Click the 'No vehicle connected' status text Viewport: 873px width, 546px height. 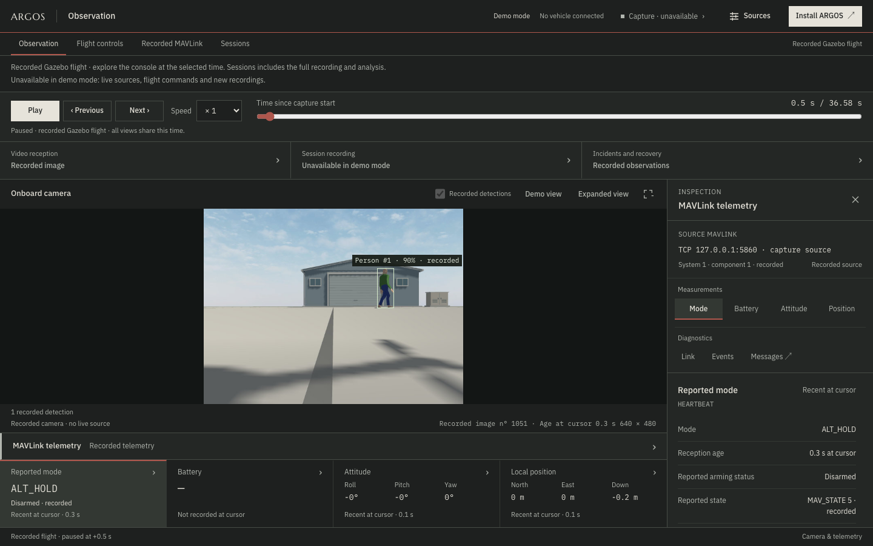pos(572,16)
